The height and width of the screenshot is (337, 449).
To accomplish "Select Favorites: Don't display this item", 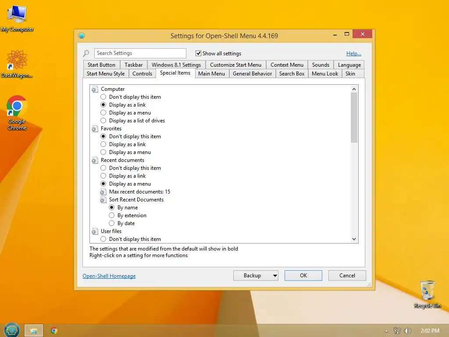I will pyautogui.click(x=103, y=136).
